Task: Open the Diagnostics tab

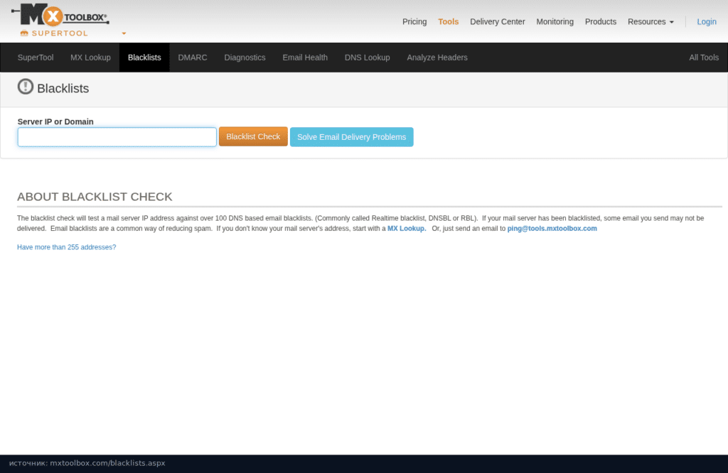Action: coord(245,58)
